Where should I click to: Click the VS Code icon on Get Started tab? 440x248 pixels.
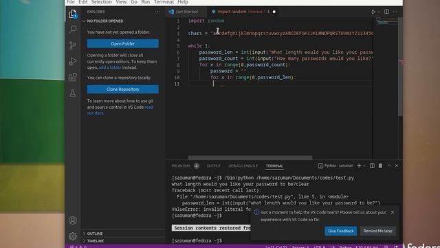pos(171,12)
